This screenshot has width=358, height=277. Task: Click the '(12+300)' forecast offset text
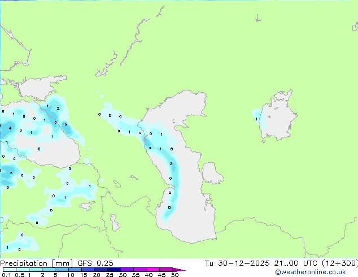click(340, 263)
